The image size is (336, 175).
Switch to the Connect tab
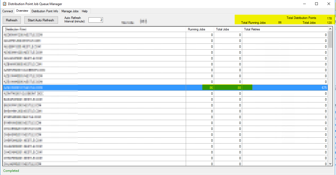(x=7, y=11)
